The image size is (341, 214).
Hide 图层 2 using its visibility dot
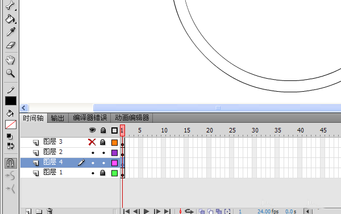[93, 153]
